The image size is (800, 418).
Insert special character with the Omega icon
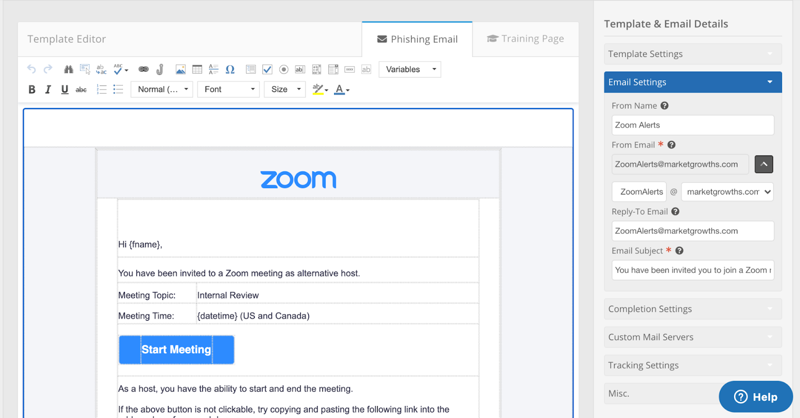tap(230, 69)
